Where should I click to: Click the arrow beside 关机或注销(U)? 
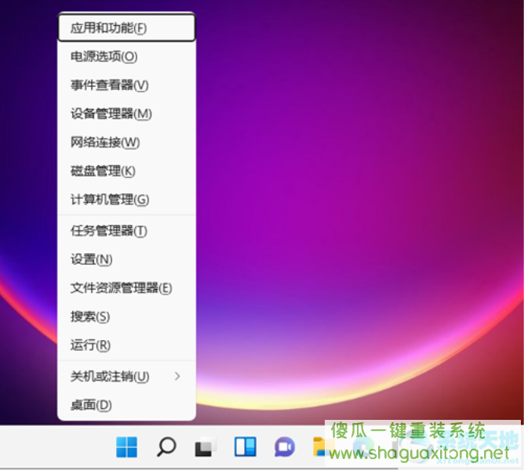pos(177,377)
